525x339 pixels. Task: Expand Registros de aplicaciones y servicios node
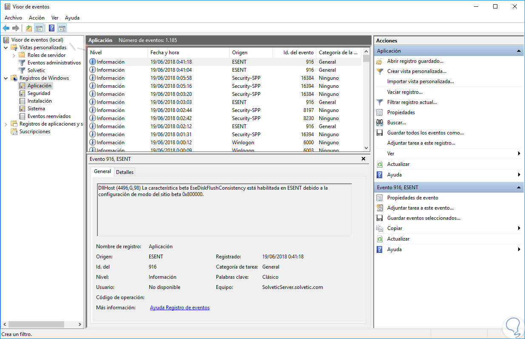pyautogui.click(x=6, y=124)
